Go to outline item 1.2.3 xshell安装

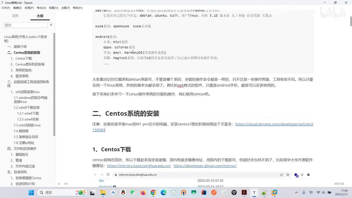tap(28, 119)
